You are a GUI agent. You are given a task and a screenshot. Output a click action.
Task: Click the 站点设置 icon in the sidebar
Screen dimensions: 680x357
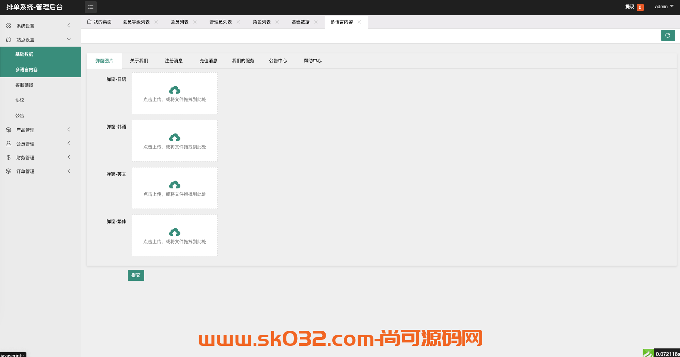tap(9, 40)
